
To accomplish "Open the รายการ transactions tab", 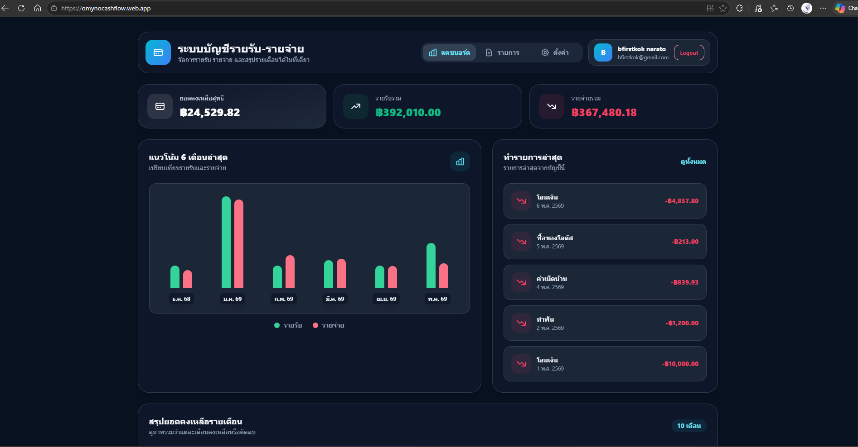I will (502, 52).
